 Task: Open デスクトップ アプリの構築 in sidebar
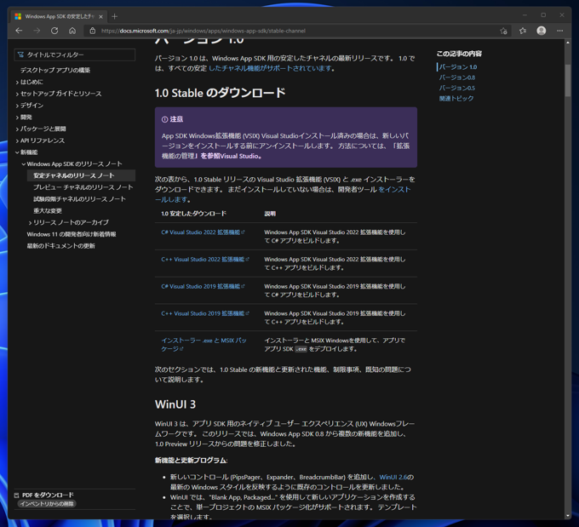(55, 70)
